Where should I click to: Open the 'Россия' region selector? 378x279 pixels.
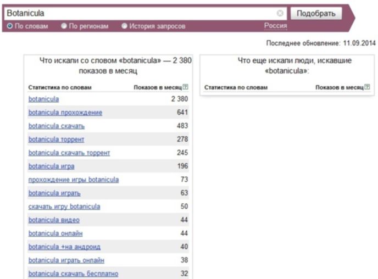tap(275, 26)
